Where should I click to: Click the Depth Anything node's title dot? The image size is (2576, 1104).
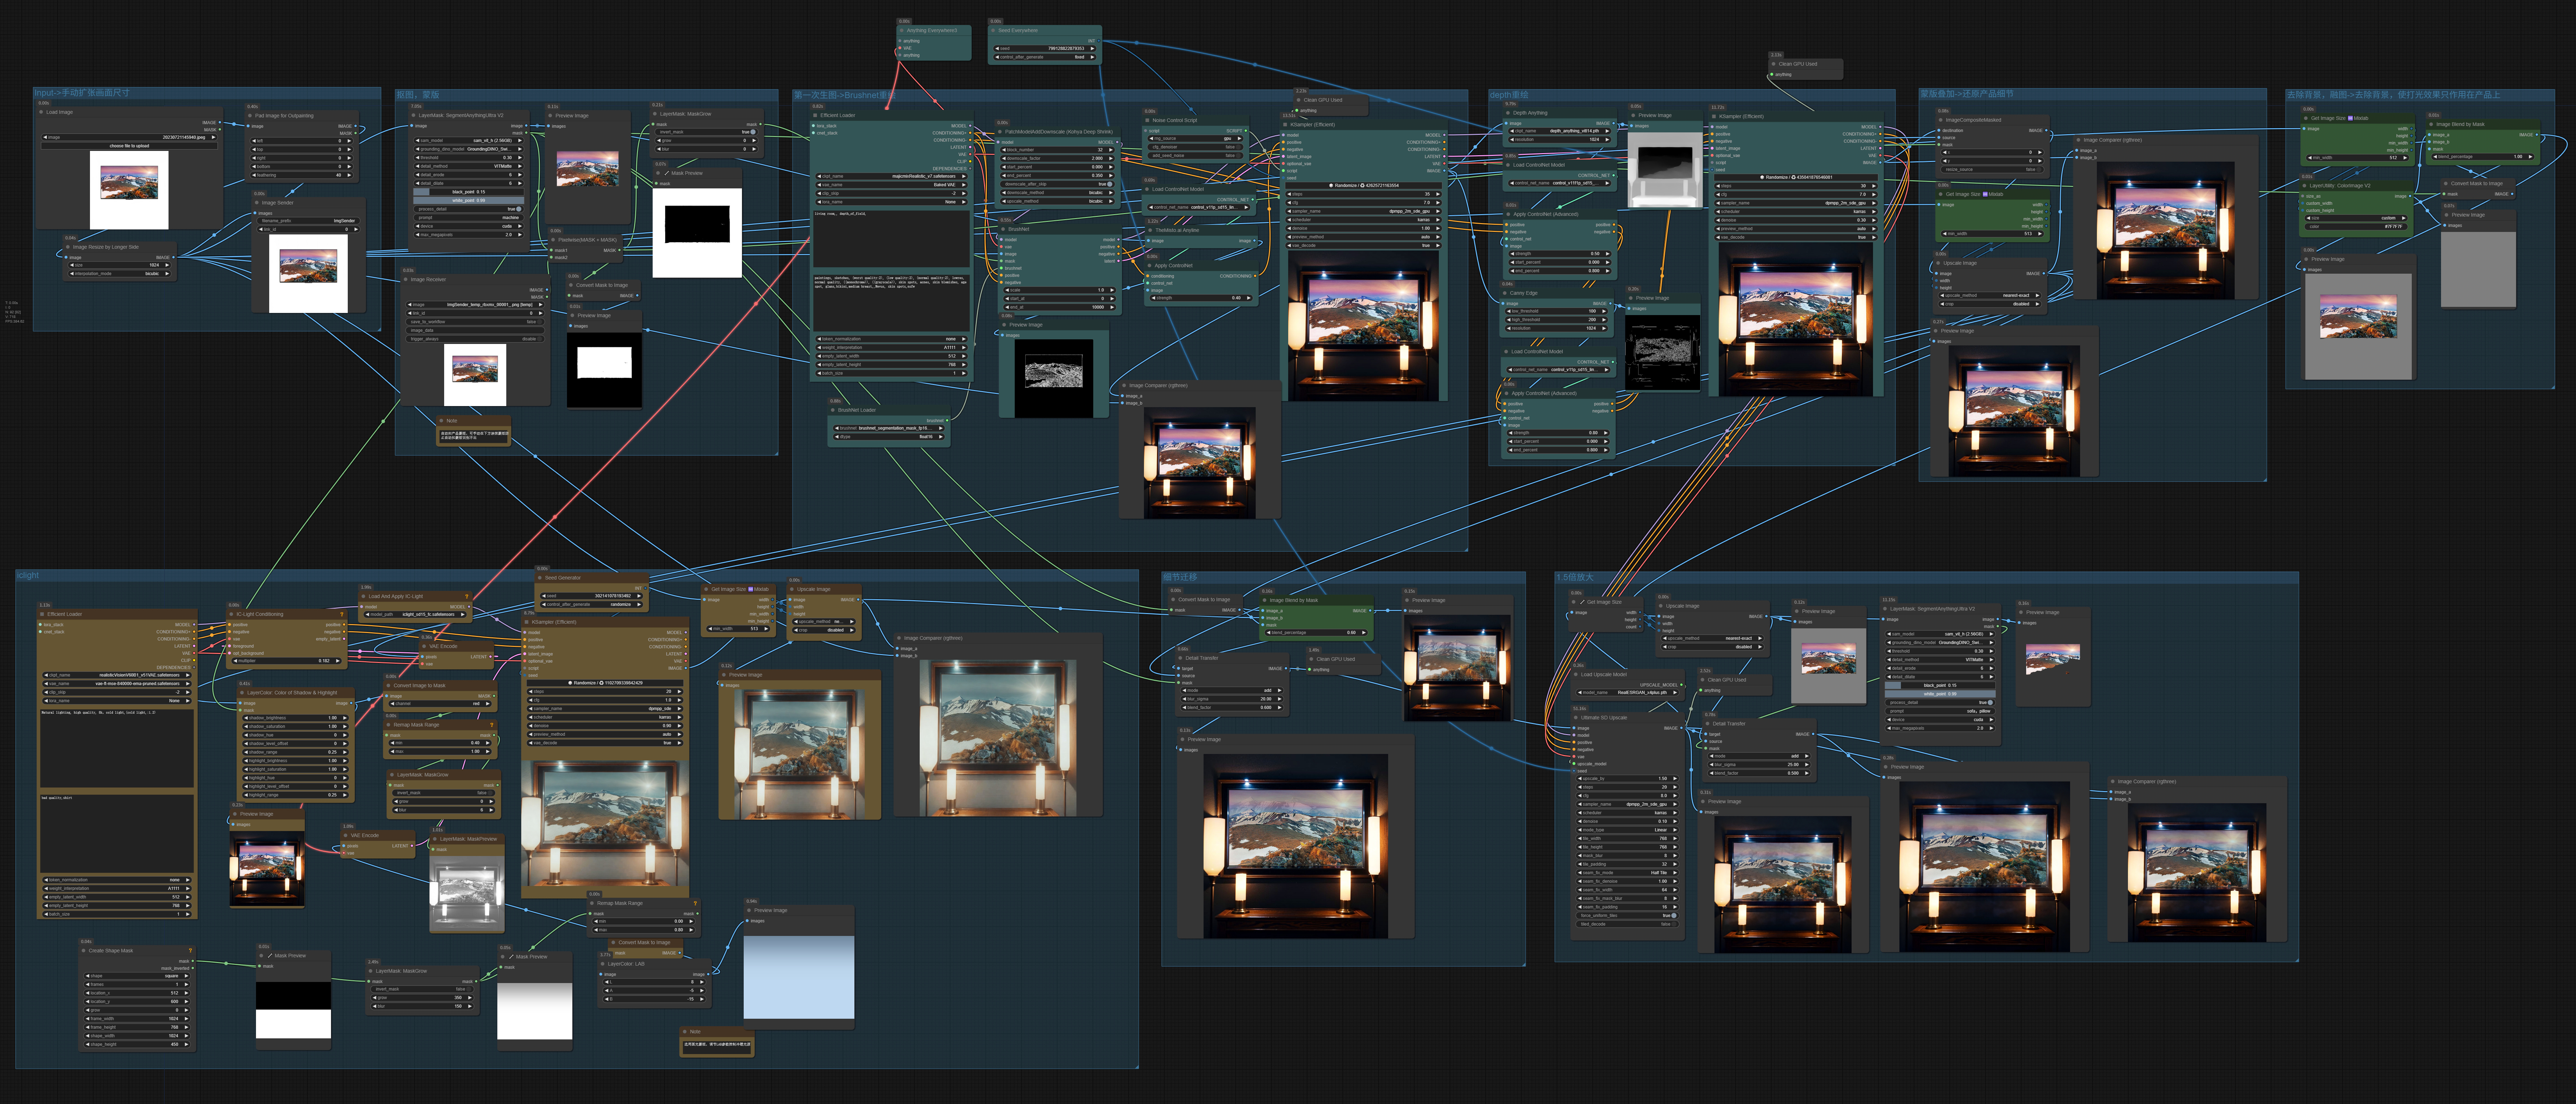tap(1508, 113)
